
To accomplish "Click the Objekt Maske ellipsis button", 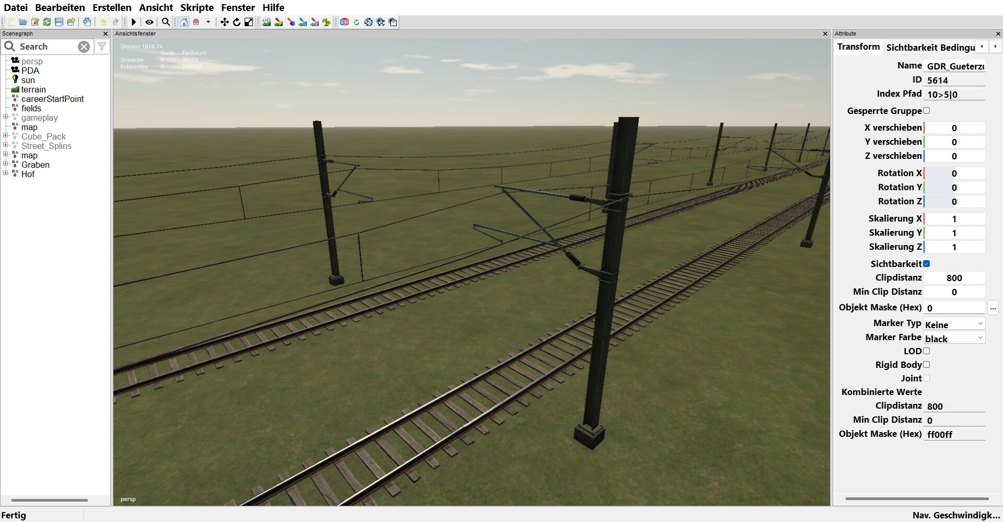I will [993, 308].
